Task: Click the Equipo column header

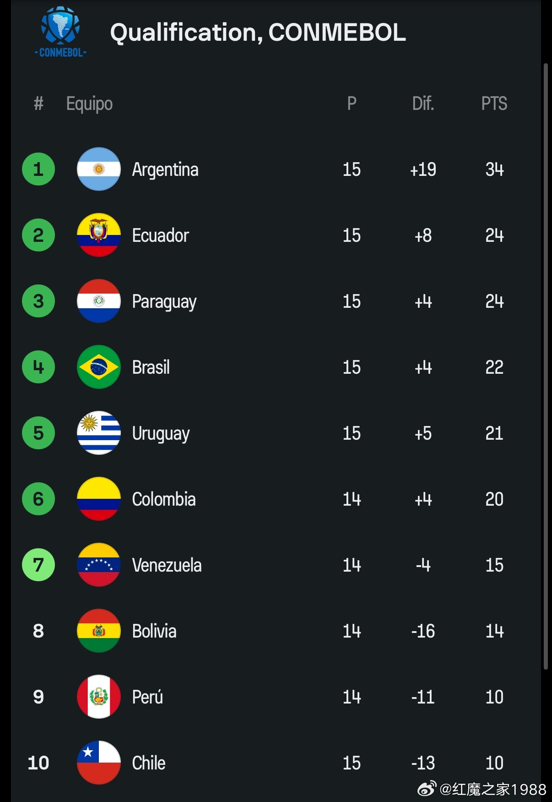Action: pos(89,104)
